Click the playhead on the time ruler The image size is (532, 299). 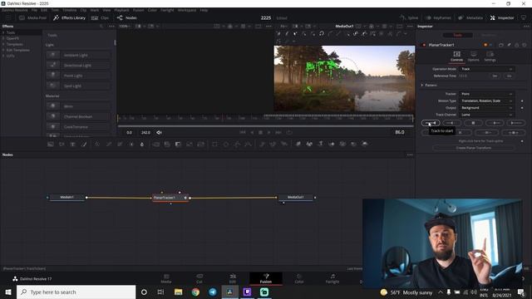pos(223,118)
